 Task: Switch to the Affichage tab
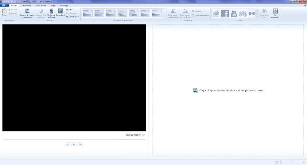(64, 5)
